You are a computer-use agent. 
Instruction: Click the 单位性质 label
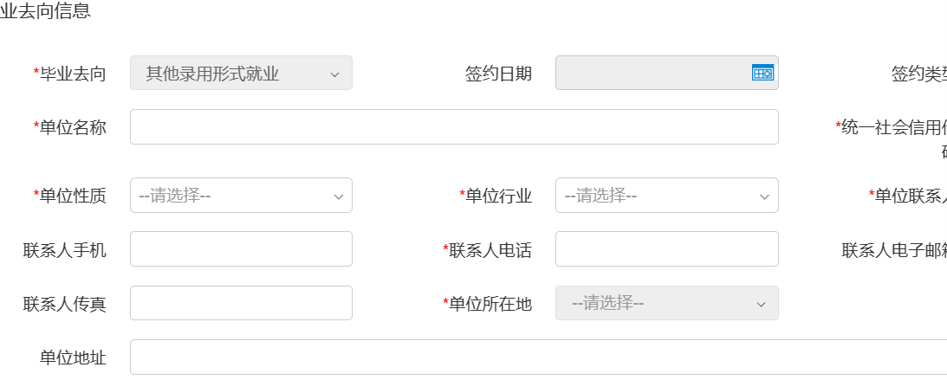73,196
